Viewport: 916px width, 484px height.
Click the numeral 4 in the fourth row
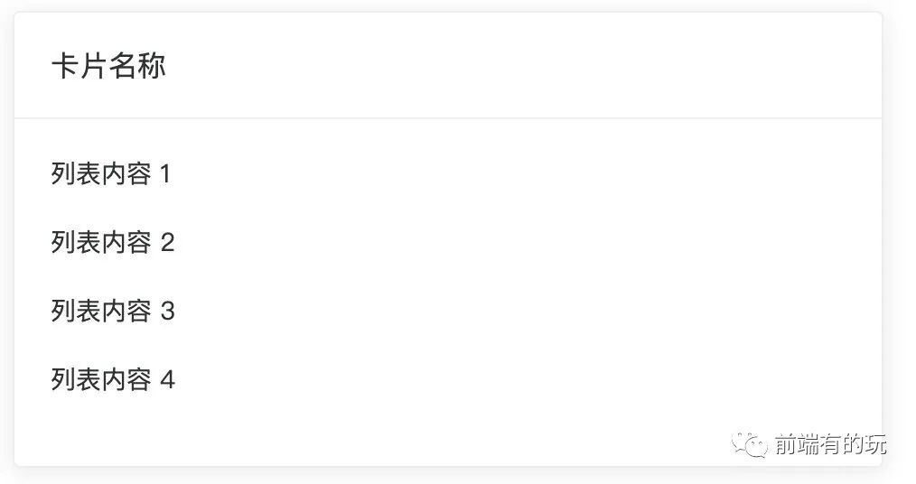tap(167, 379)
